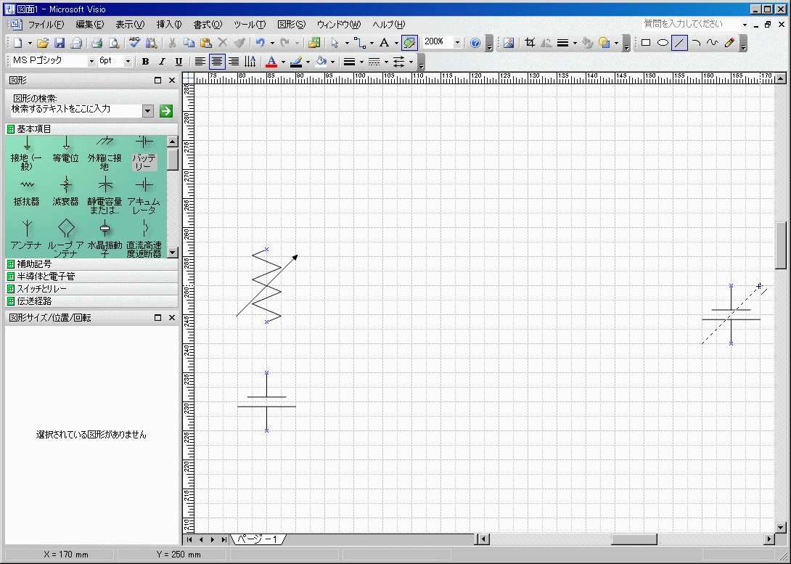Switch to the ページ-1 page tab
The image size is (791, 564).
[x=258, y=539]
